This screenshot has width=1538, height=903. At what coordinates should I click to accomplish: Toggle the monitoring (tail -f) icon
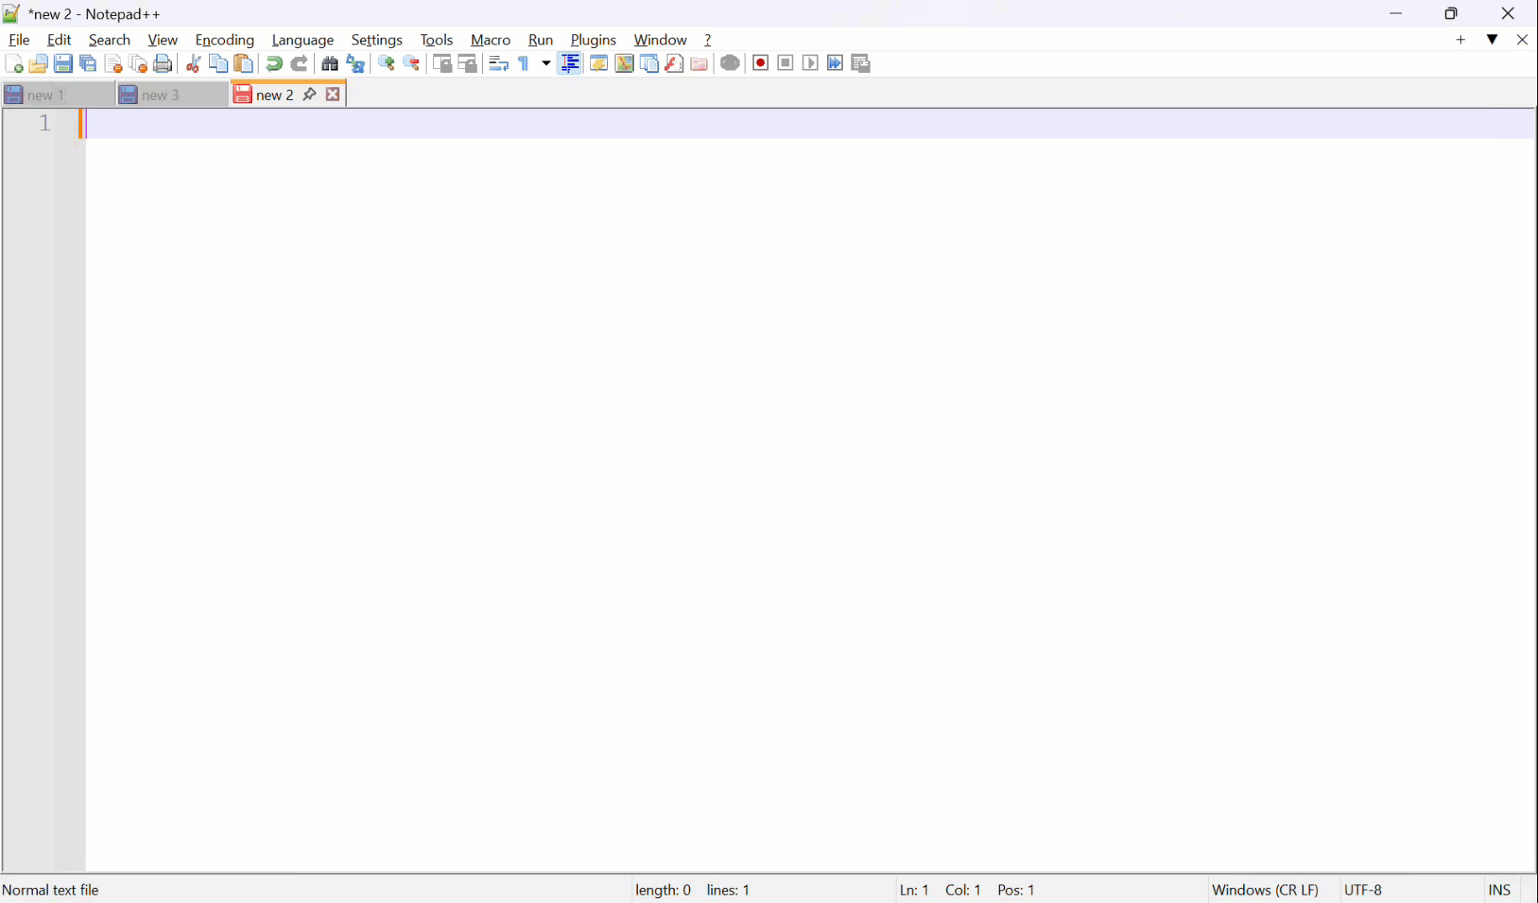click(x=730, y=64)
